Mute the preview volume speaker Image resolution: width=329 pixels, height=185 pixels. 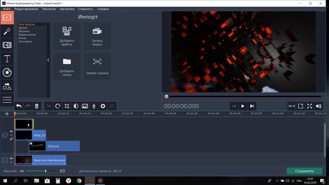319,106
